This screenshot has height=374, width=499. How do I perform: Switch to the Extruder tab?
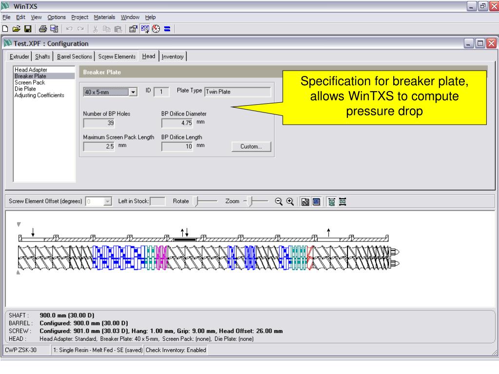click(19, 56)
